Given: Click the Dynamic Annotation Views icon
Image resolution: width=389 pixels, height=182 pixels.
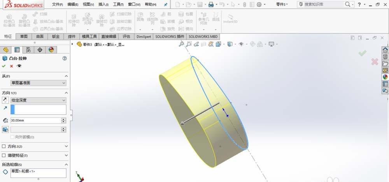Looking at the screenshot, I should coord(211,44).
